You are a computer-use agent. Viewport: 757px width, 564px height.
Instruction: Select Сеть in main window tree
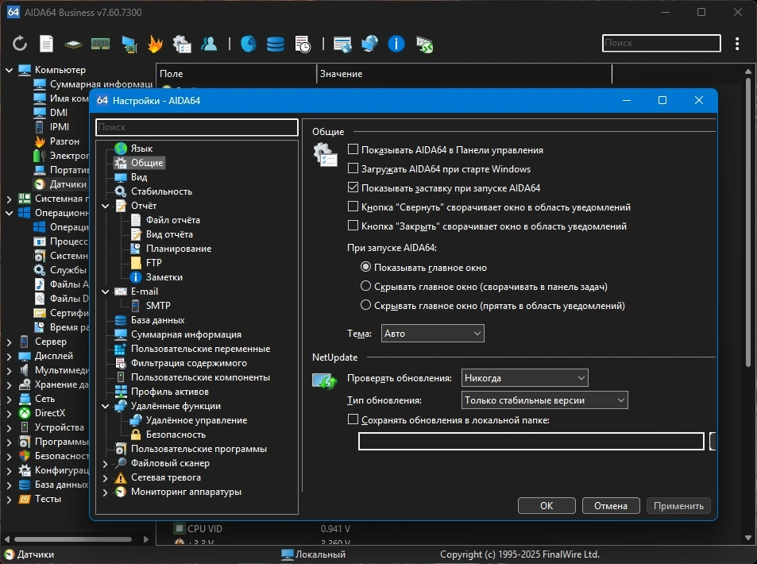click(x=45, y=399)
